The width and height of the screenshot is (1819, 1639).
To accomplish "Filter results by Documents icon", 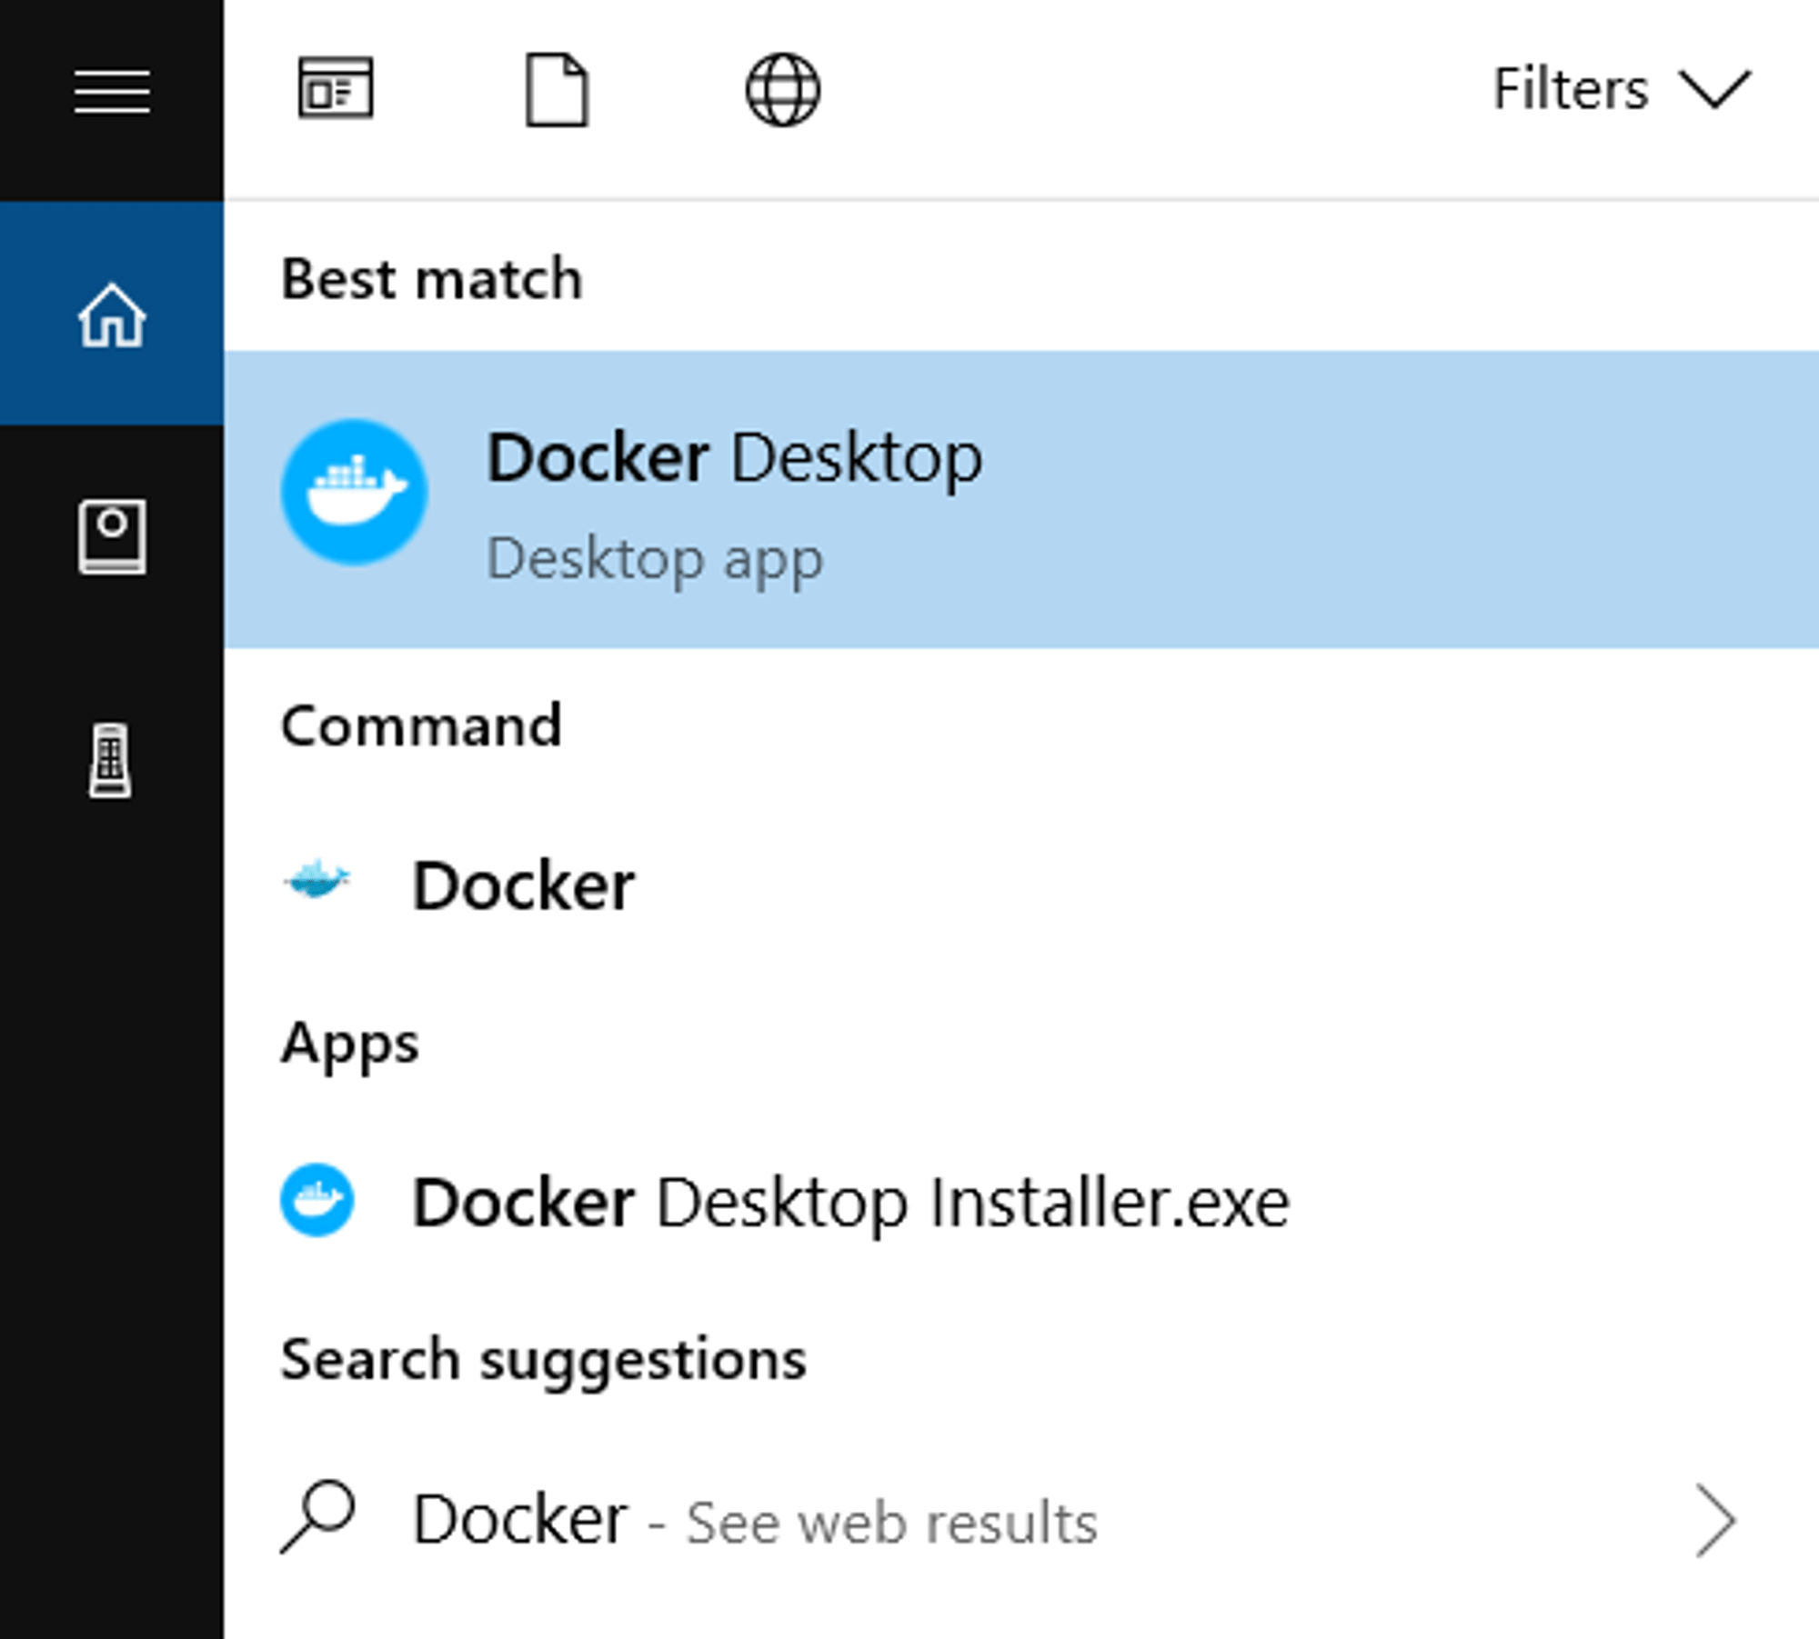I will tap(557, 90).
